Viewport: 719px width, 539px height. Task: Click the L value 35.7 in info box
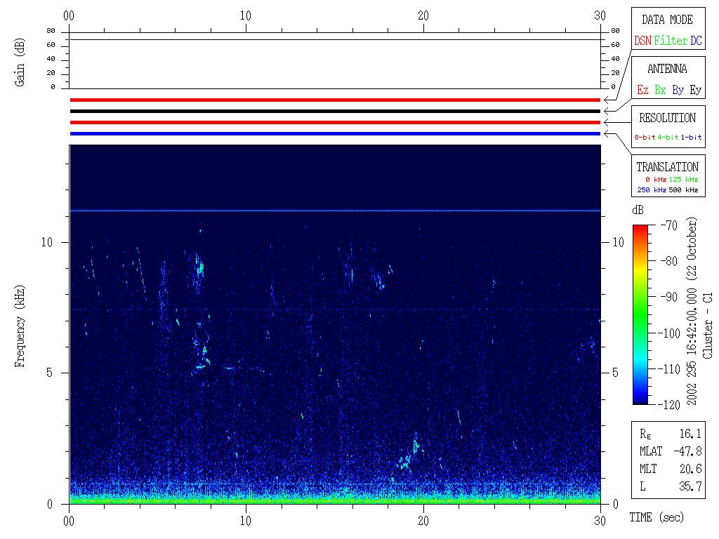coord(690,486)
